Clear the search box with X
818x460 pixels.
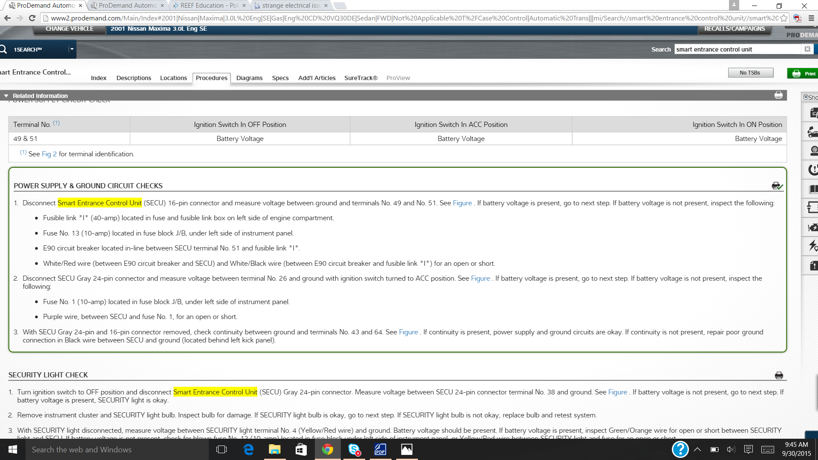pos(807,49)
